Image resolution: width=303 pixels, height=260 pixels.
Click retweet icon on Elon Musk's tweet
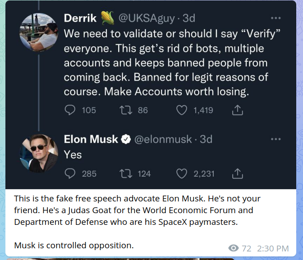[x=125, y=173]
